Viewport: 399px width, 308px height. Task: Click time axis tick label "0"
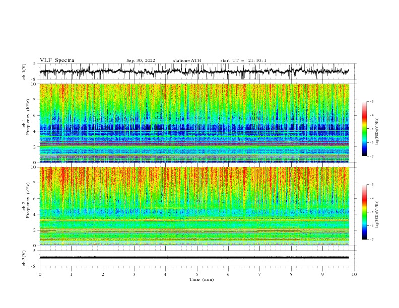[40, 274]
